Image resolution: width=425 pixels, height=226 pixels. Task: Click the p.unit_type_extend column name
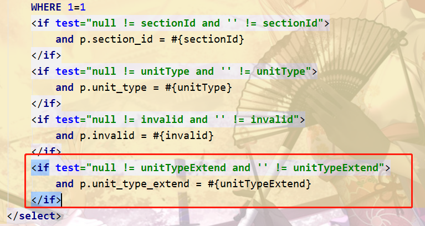tap(135, 184)
